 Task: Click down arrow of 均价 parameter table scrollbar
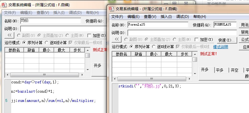(87, 70)
